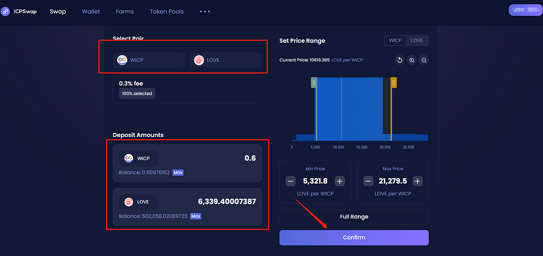Viewport: 543px width, 256px height.
Task: Increase Min Price with plus button
Action: pyautogui.click(x=340, y=181)
